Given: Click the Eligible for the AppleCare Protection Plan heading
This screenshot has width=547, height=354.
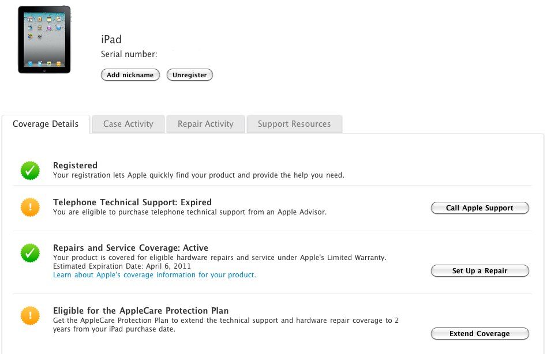Looking at the screenshot, I should tap(141, 310).
